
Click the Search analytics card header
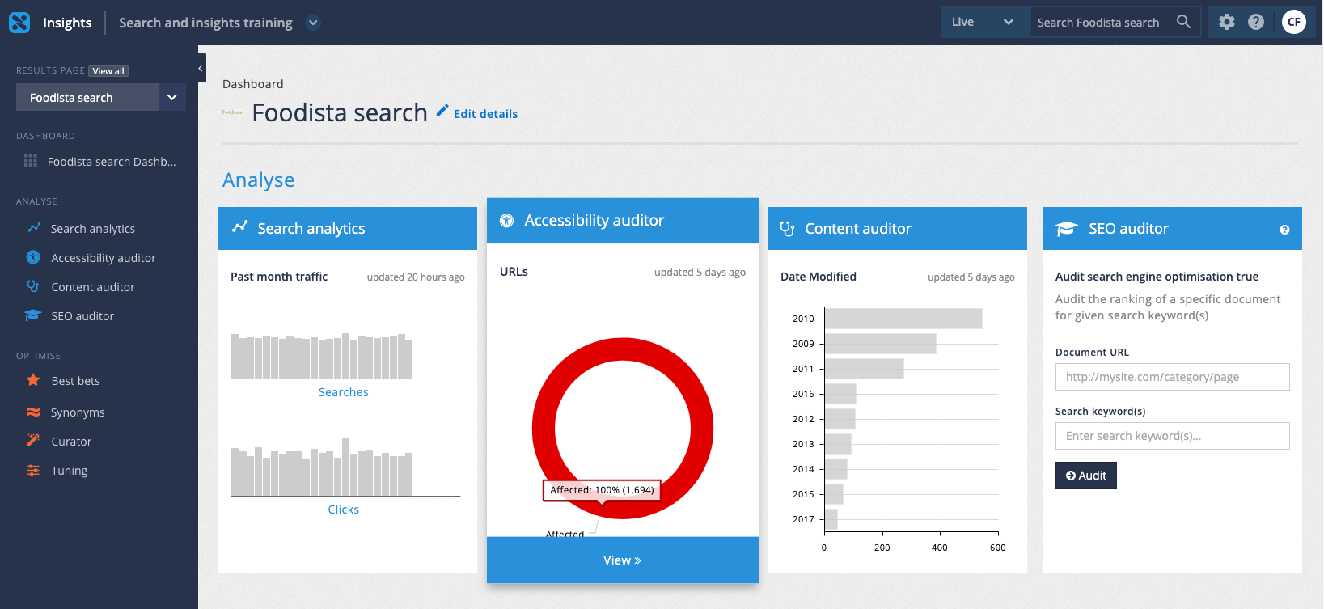[348, 228]
